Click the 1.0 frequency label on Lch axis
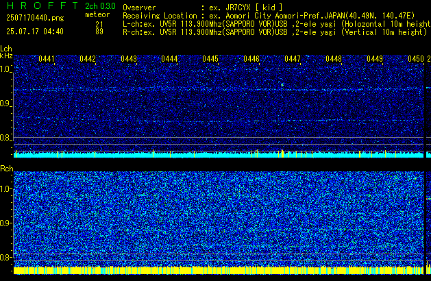 pyautogui.click(x=5, y=69)
